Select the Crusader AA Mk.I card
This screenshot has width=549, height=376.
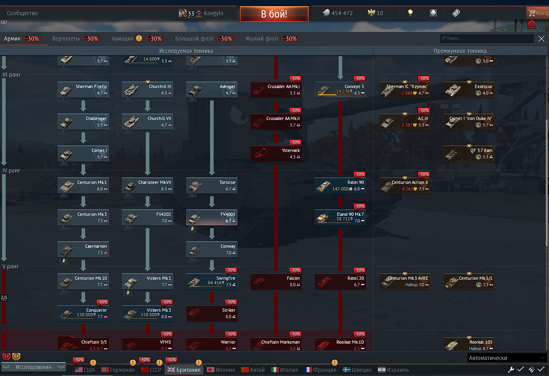(x=276, y=90)
